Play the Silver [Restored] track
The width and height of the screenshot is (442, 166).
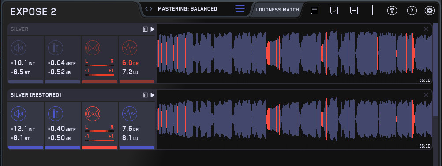tap(153, 95)
